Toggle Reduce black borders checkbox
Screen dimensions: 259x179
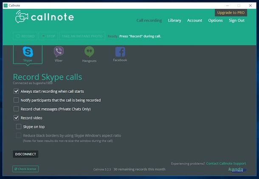click(19, 135)
